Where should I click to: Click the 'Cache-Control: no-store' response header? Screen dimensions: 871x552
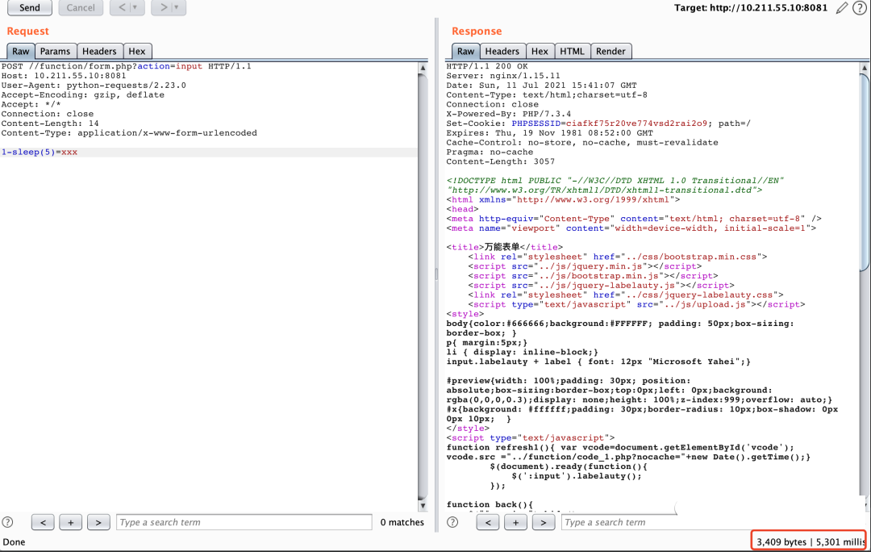[582, 142]
